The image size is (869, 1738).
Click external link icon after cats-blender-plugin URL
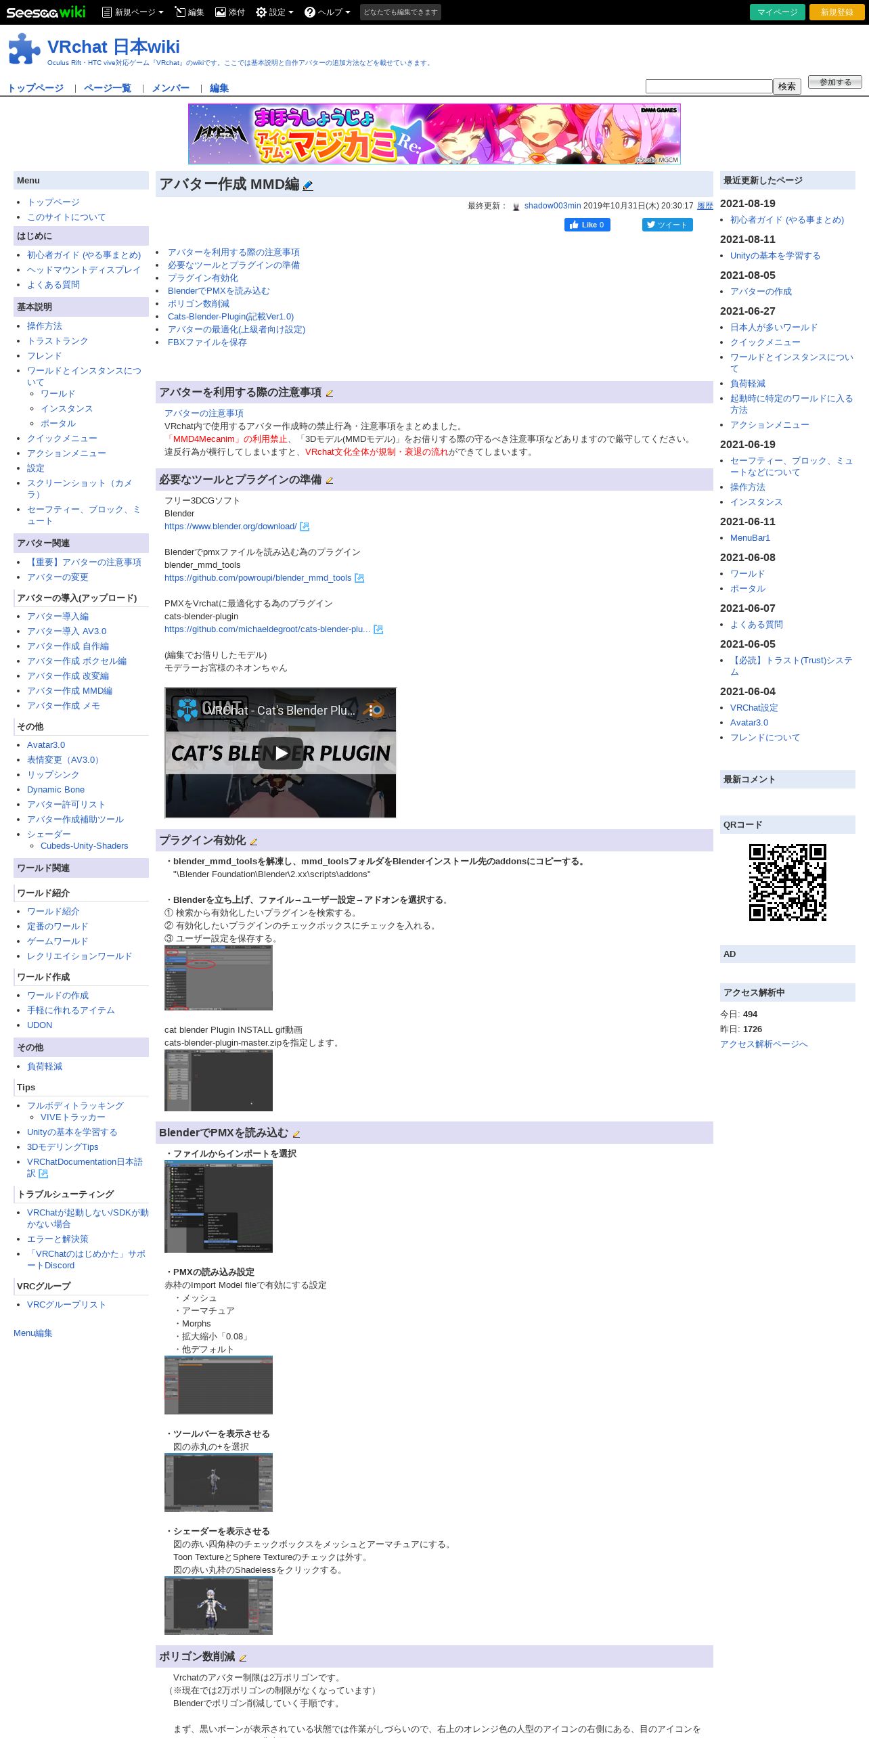(x=378, y=629)
